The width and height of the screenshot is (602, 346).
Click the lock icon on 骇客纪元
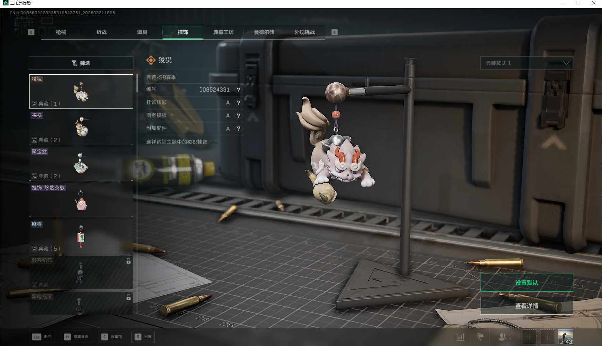click(129, 261)
